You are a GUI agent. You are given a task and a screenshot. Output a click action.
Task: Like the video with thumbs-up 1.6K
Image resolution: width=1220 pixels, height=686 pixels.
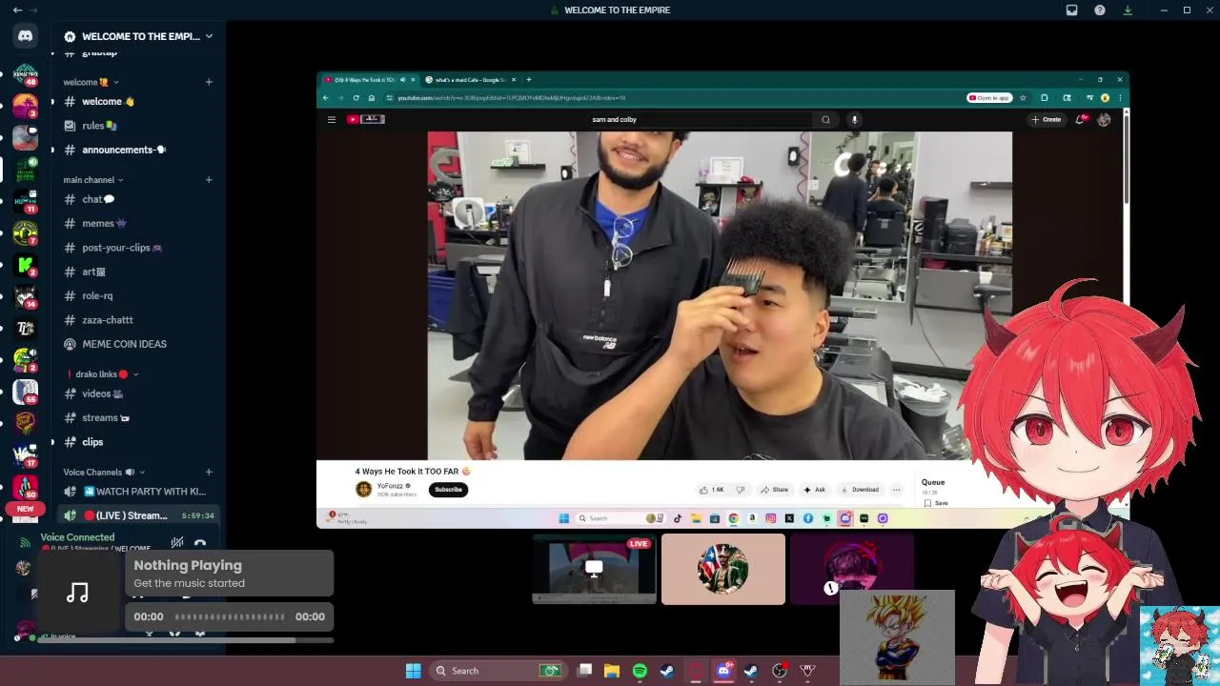(712, 490)
